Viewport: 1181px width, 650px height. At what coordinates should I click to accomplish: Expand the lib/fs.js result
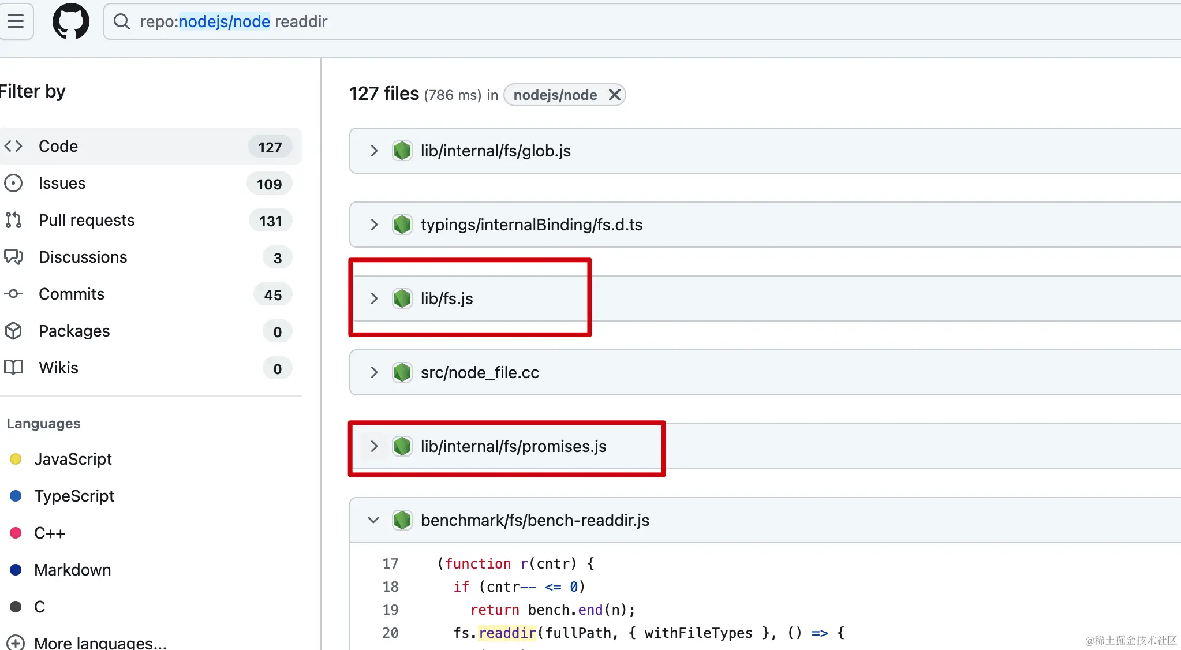pyautogui.click(x=374, y=298)
